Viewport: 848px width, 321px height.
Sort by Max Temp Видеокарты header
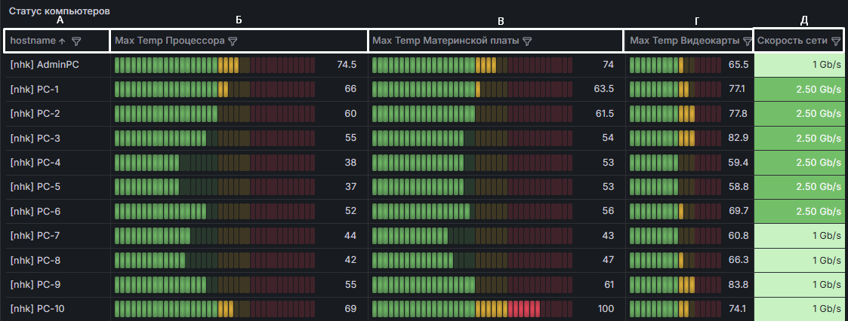(686, 41)
